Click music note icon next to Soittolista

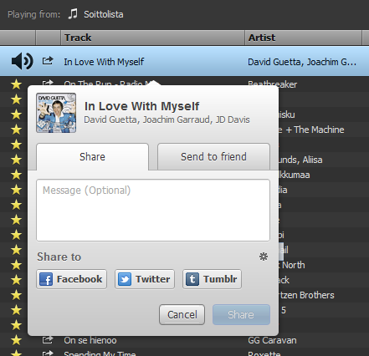(73, 14)
